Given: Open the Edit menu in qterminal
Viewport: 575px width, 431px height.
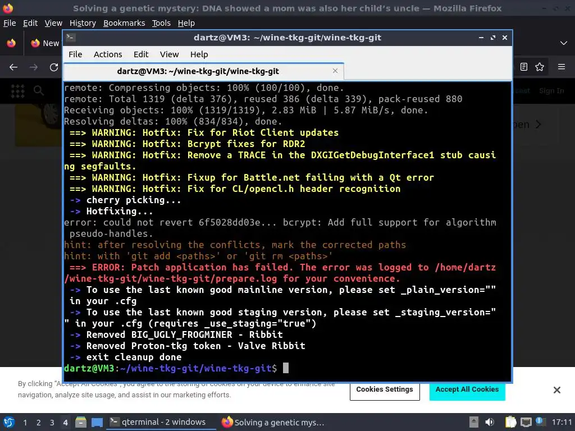Looking at the screenshot, I should (x=141, y=54).
